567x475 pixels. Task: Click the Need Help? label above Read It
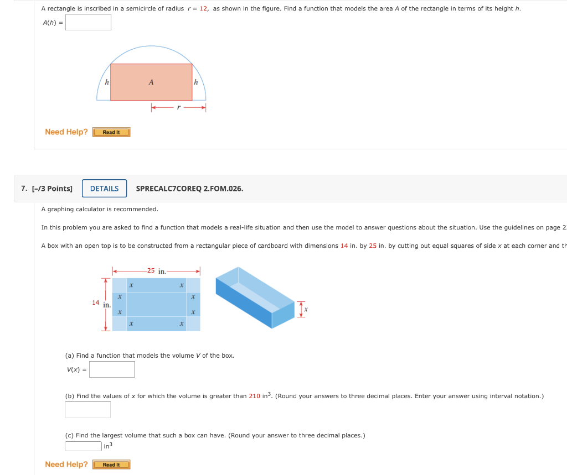point(65,132)
